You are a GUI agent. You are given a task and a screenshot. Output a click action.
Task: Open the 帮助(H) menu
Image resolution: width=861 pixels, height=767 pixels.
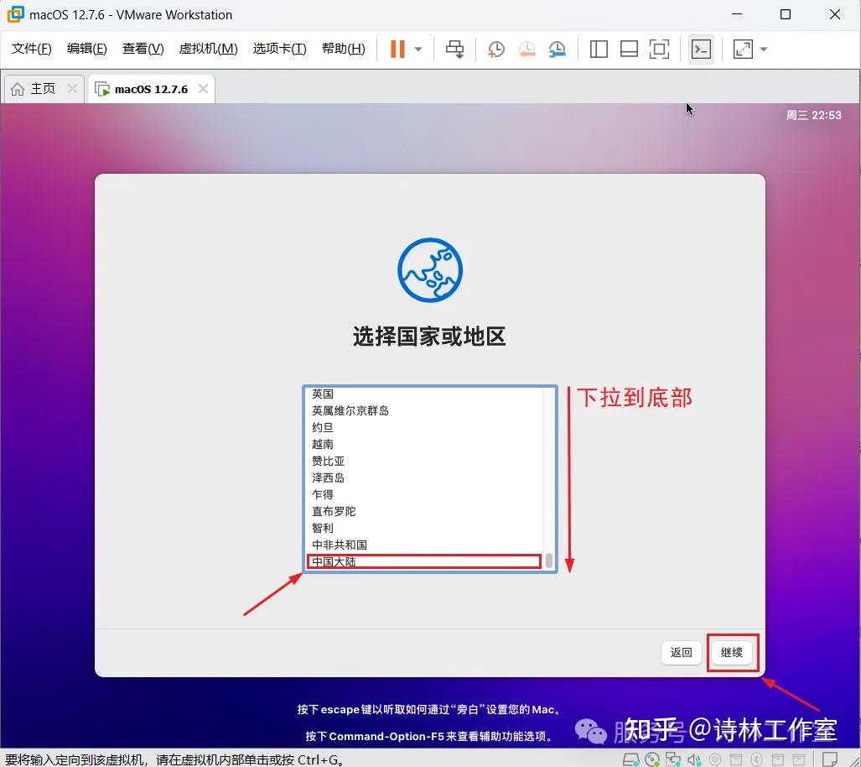tap(343, 49)
